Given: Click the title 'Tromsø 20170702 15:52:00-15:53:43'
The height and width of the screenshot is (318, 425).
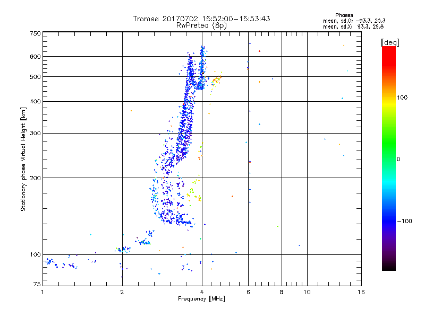Looking at the screenshot, I should tap(201, 19).
